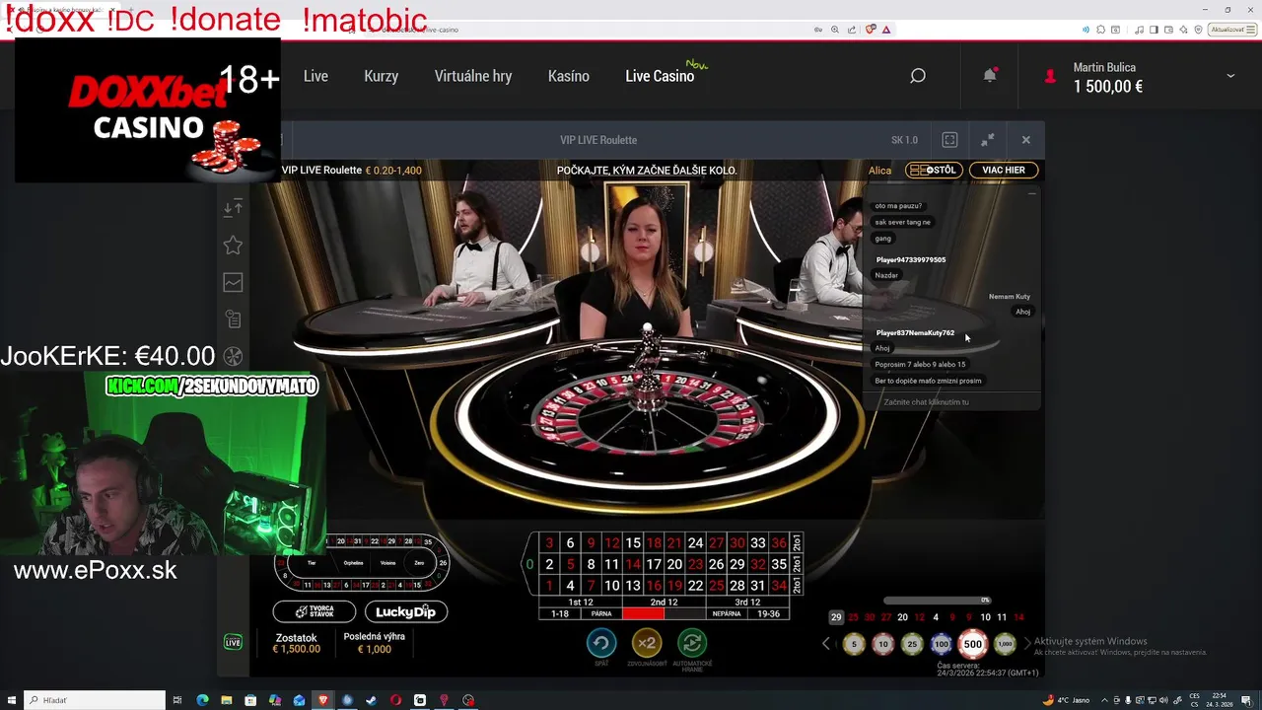This screenshot has height=710, width=1262.
Task: Open Brave browser from the taskbar
Action: point(323,700)
